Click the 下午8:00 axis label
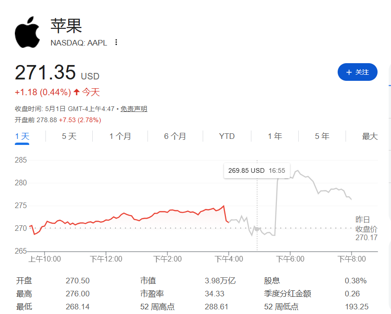The height and width of the screenshot is (314, 391). tap(352, 259)
